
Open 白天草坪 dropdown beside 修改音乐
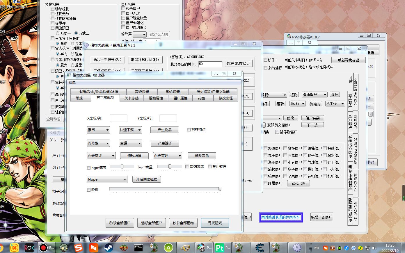[168, 156]
